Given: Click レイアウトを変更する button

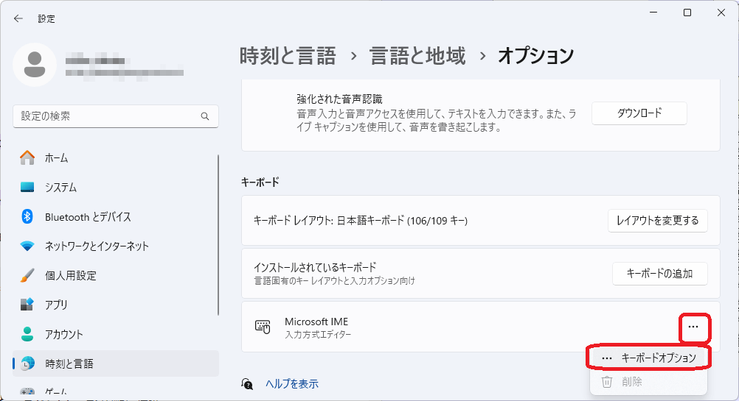Looking at the screenshot, I should (657, 221).
